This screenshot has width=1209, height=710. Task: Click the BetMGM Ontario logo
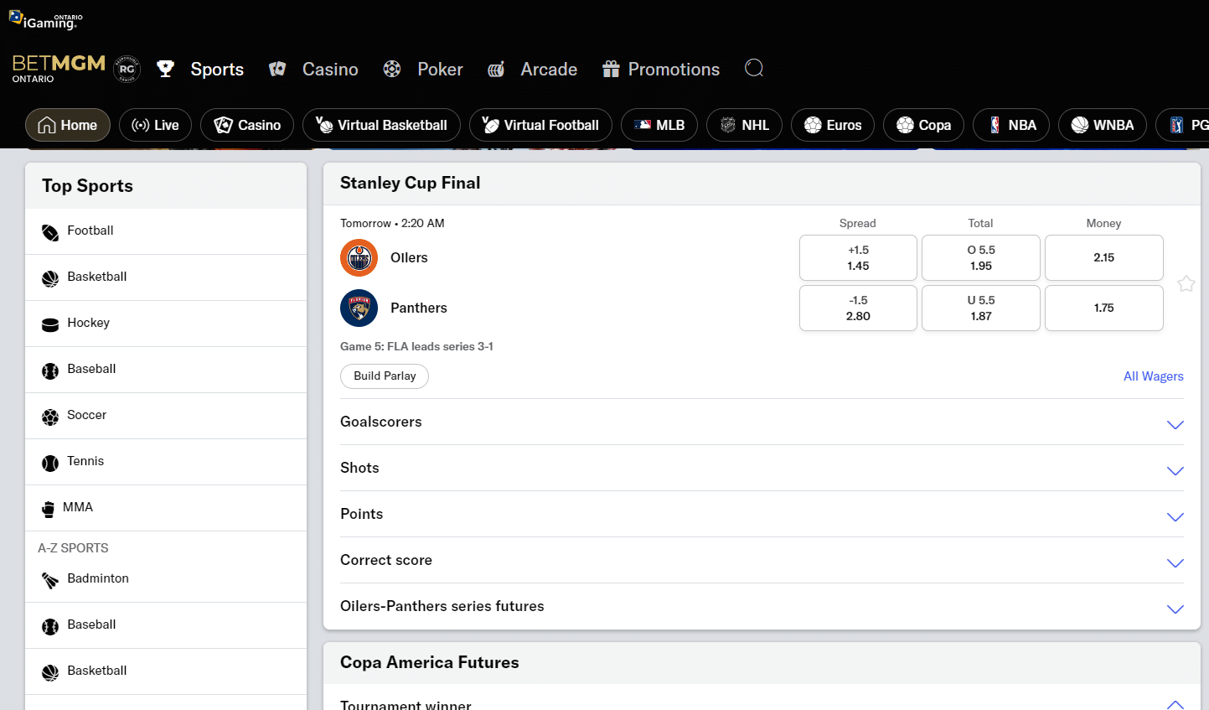57,69
